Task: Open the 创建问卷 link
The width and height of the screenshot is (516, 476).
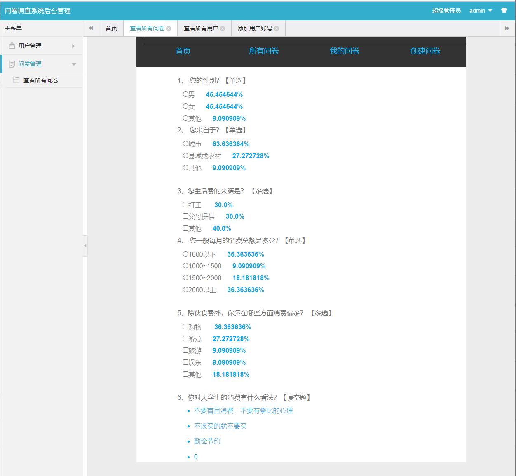Action: [x=425, y=51]
